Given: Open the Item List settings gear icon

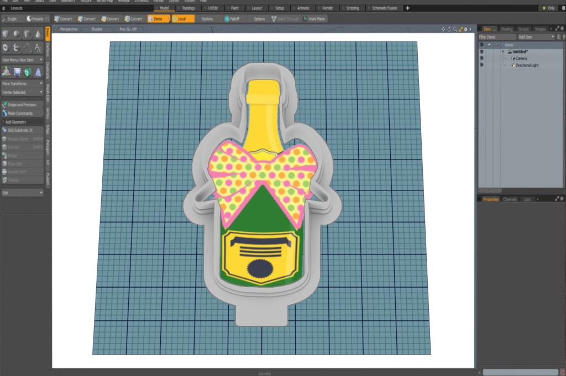Looking at the screenshot, I should point(561,28).
